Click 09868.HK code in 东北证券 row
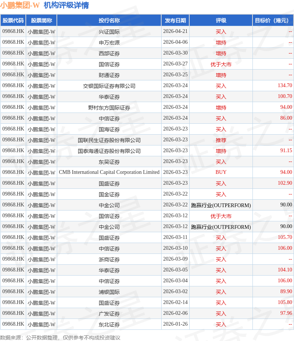 (13, 324)
